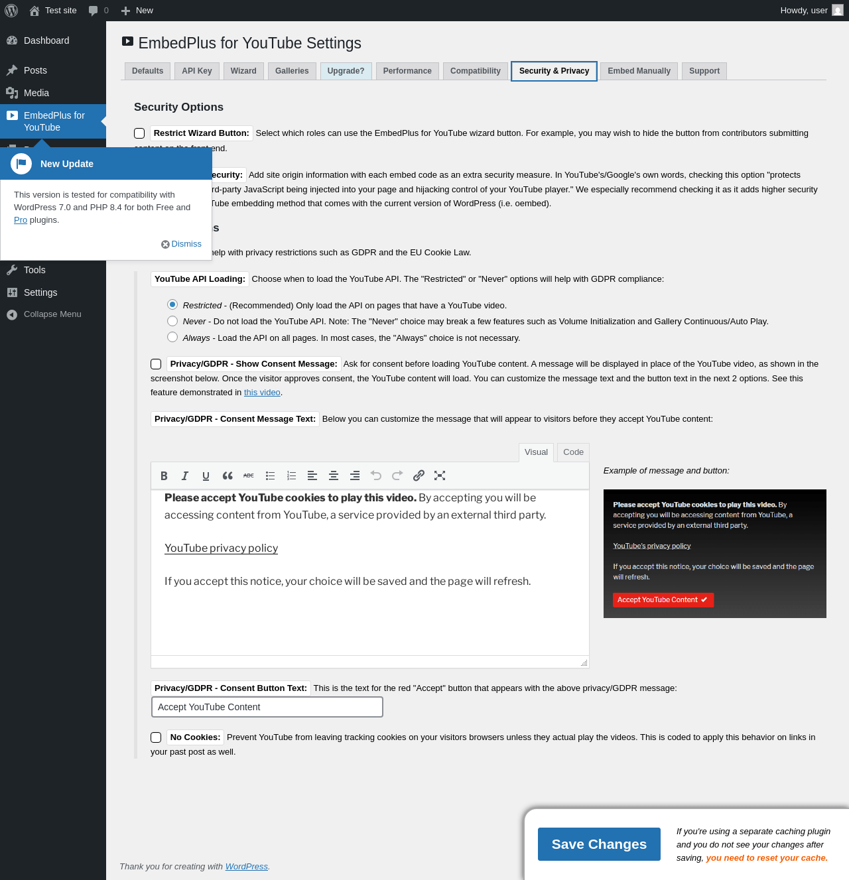
Task: Apply strikethrough with the ABC icon
Action: tap(249, 475)
